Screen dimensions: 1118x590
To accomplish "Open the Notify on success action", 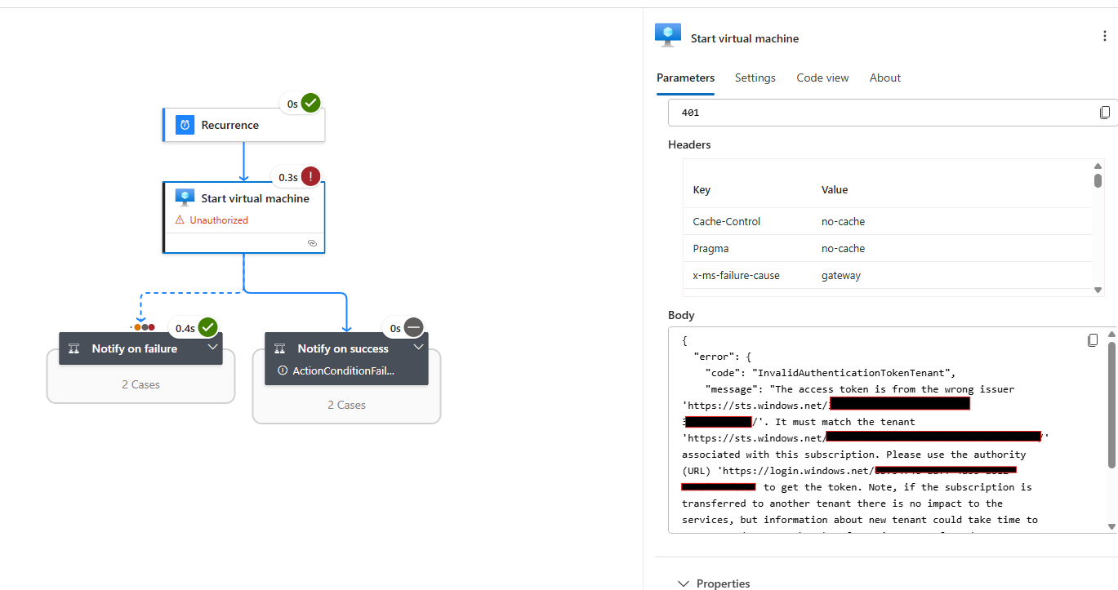I will 346,359.
